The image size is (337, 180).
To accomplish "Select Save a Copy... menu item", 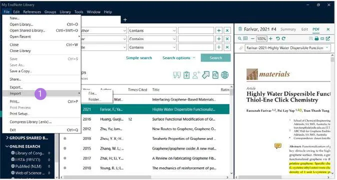I will pyautogui.click(x=20, y=71).
